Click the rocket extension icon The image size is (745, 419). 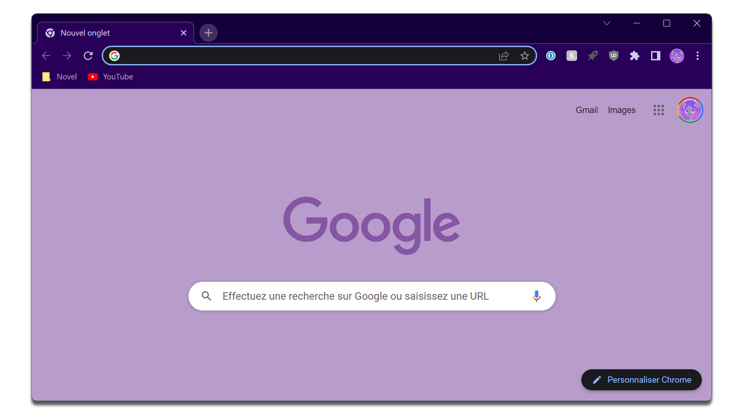tap(593, 56)
